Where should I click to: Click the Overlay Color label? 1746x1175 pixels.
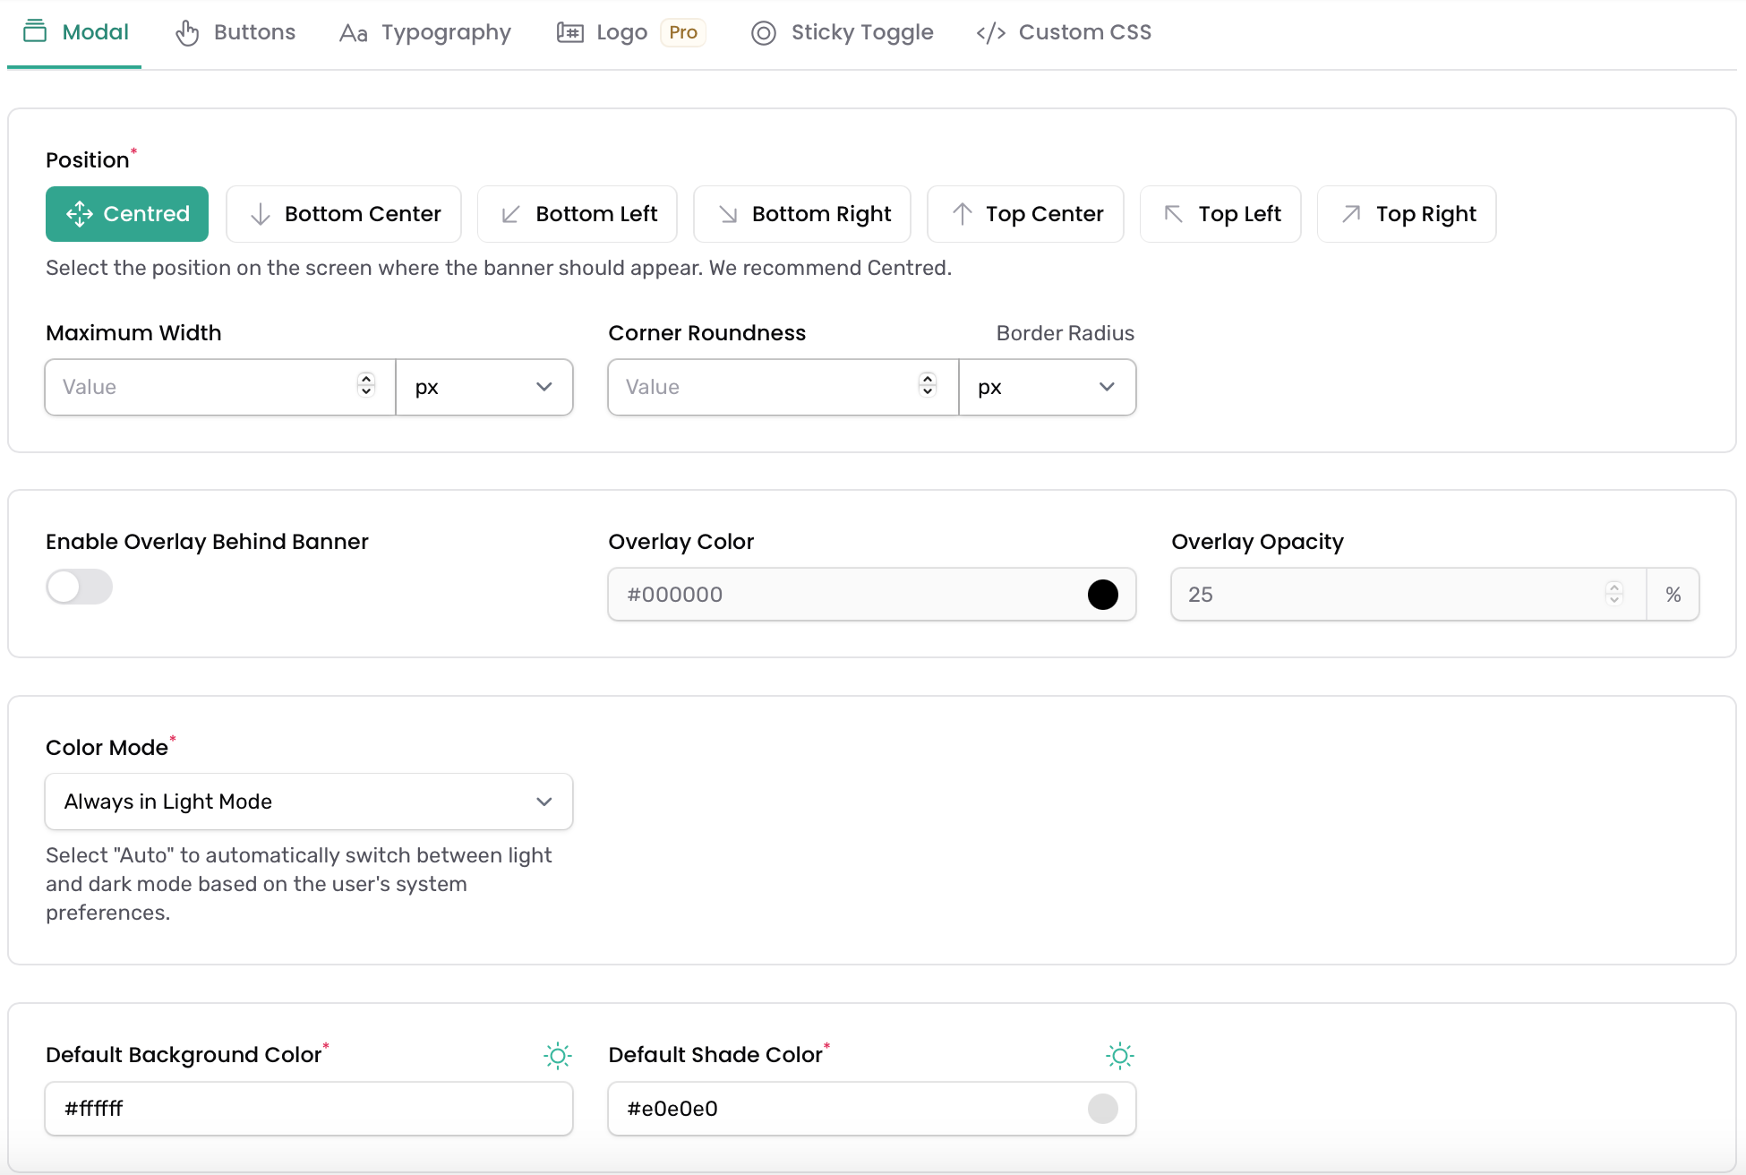pos(681,542)
